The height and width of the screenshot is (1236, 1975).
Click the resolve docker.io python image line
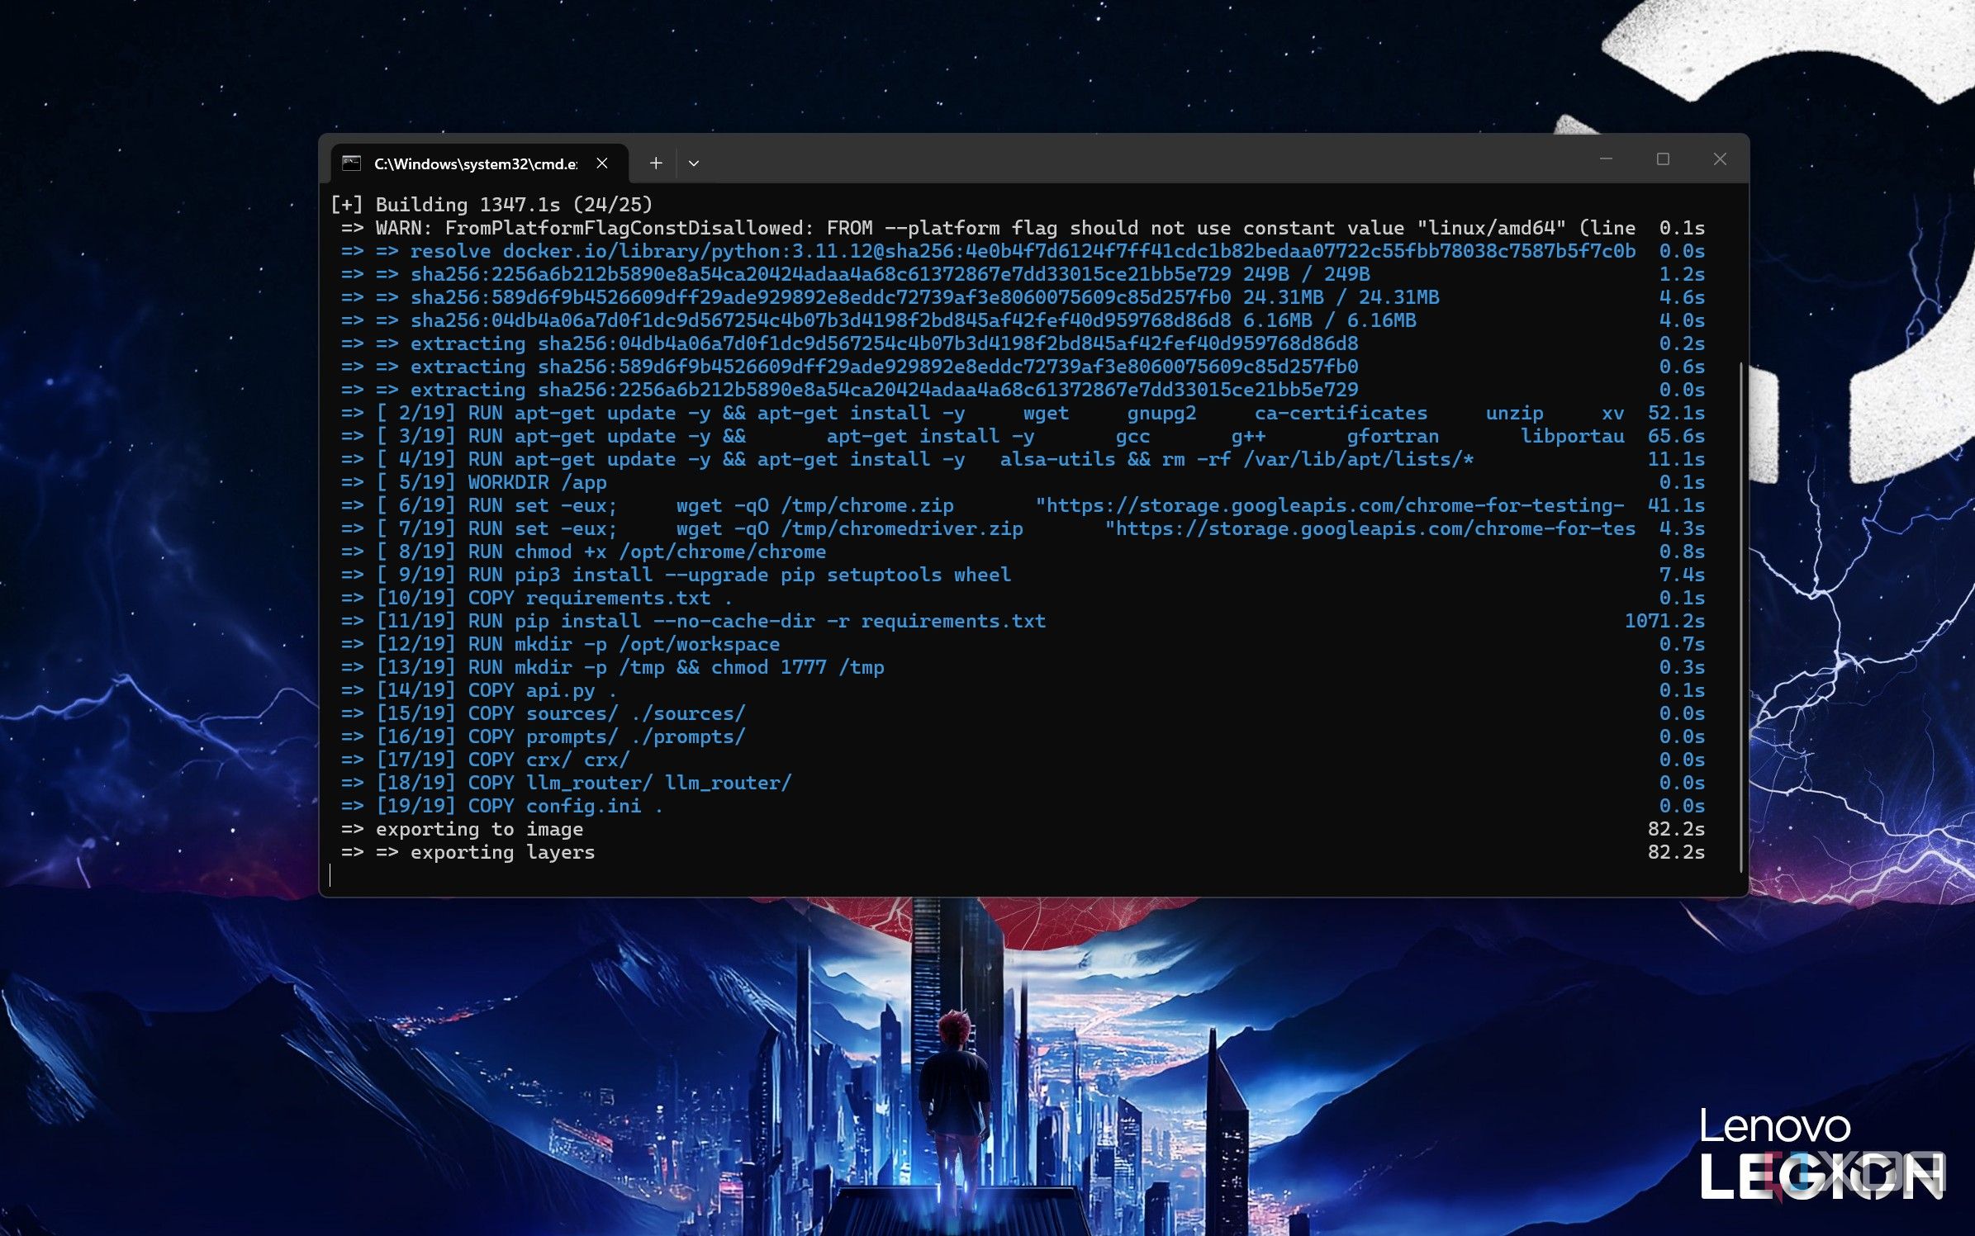(x=1023, y=251)
